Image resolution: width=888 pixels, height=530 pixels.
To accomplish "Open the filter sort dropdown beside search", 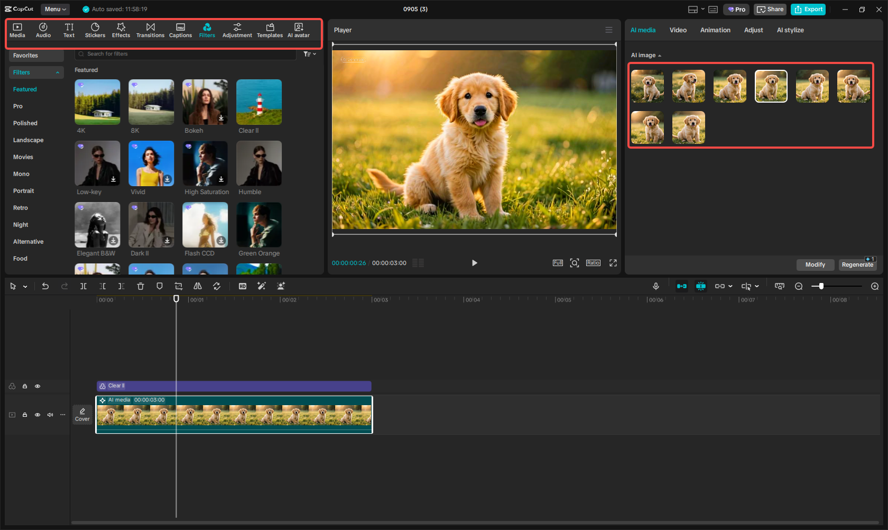I will (x=309, y=53).
